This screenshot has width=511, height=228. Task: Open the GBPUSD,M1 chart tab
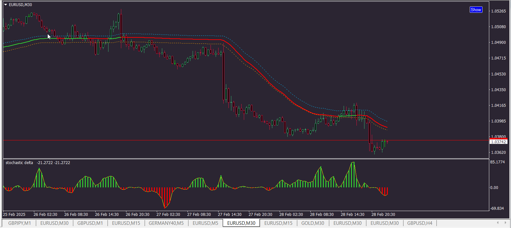pyautogui.click(x=90, y=223)
